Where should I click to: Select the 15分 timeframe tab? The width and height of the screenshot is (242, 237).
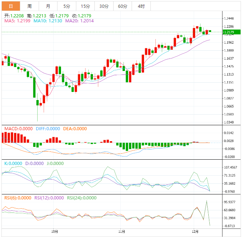click(85, 6)
